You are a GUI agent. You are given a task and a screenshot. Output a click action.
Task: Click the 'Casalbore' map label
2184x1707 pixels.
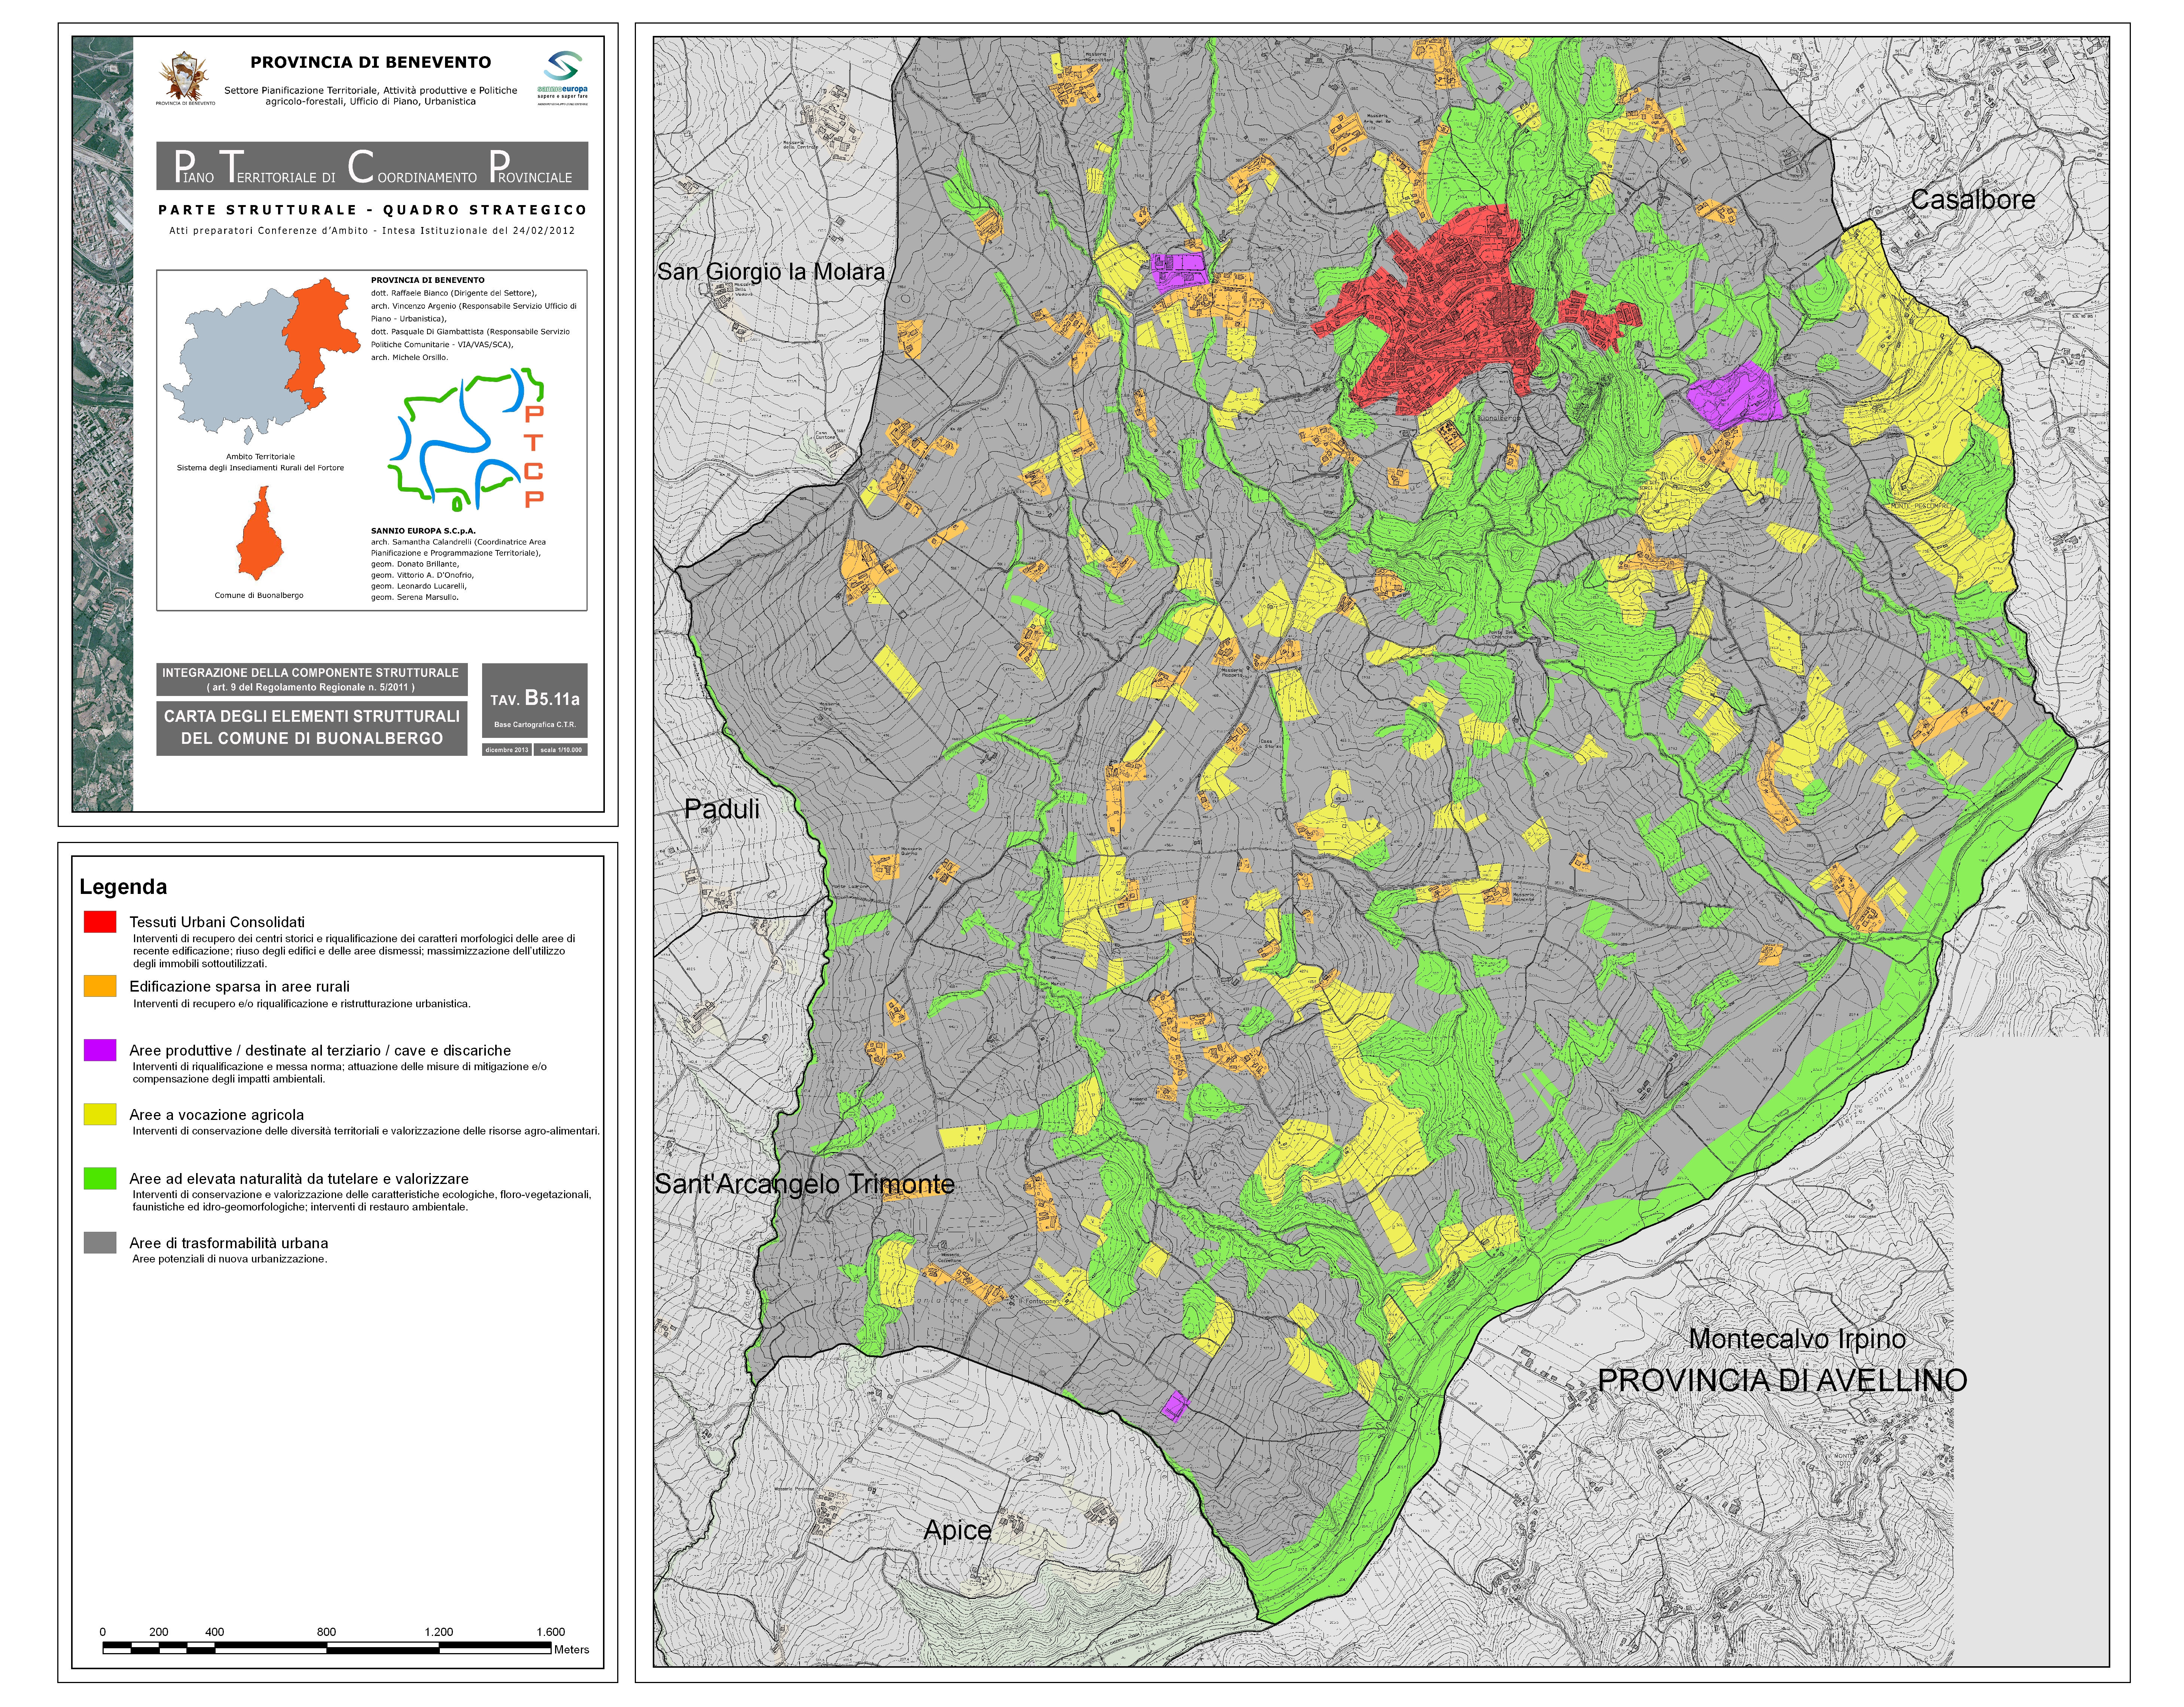point(1973,200)
